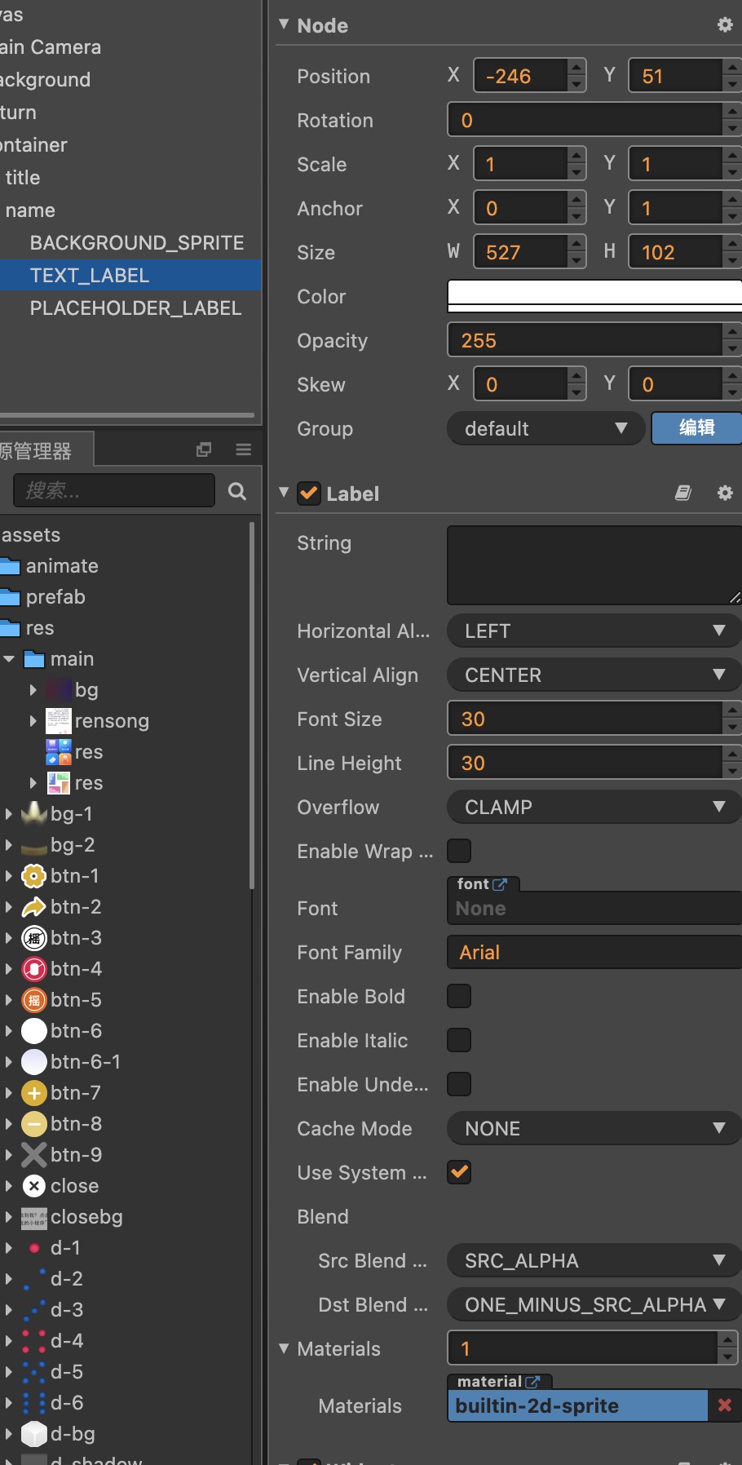Viewport: 742px width, 1465px height.
Task: Toggle the Label component enabled checkbox
Action: [309, 493]
